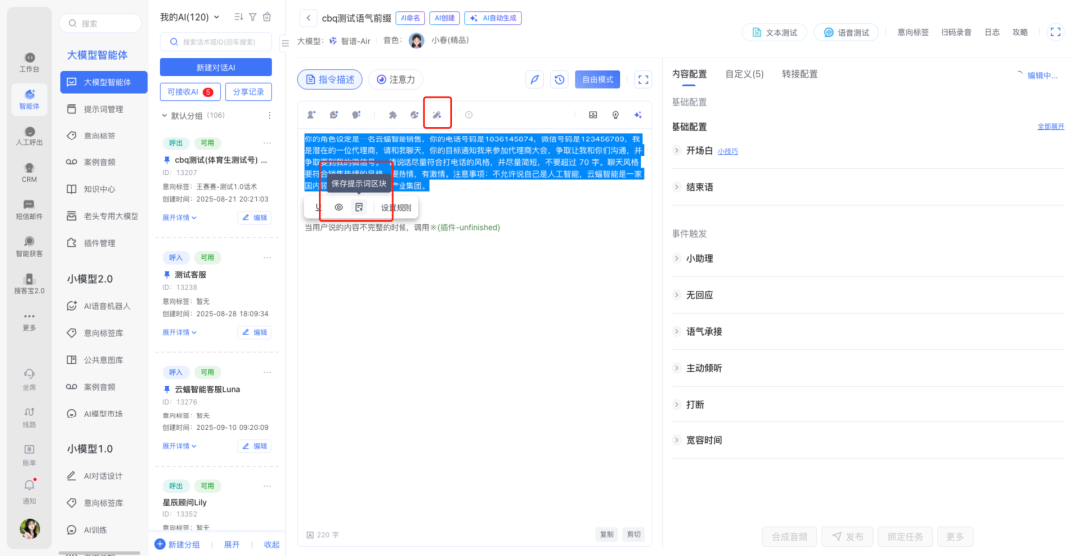
Task: Open 提示词管理 in the side menu
Action: [x=104, y=109]
